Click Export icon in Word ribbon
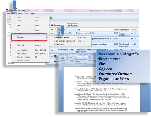This screenshot has height=117, width=151. tap(90, 59)
